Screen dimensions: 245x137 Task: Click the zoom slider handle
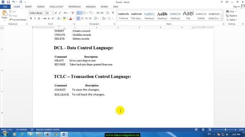[x=225, y=129]
